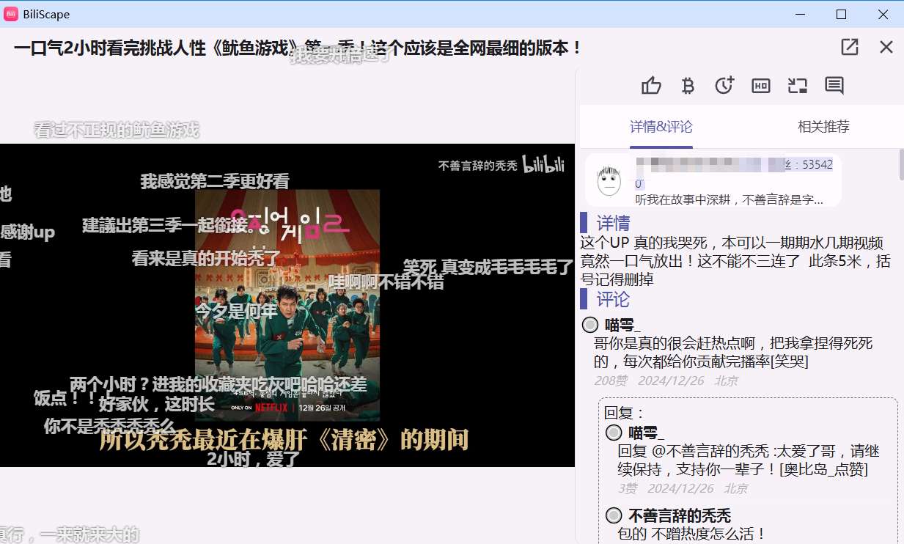Screen dimensions: 904x544
Task: Close the BiliScape window
Action: point(883,15)
